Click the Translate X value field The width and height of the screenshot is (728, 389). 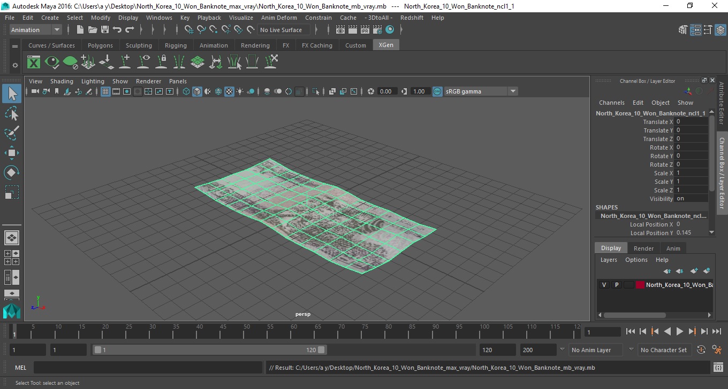pos(691,122)
